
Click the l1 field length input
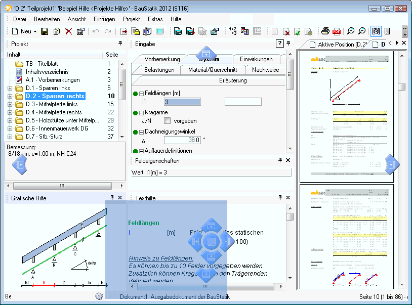click(x=182, y=102)
